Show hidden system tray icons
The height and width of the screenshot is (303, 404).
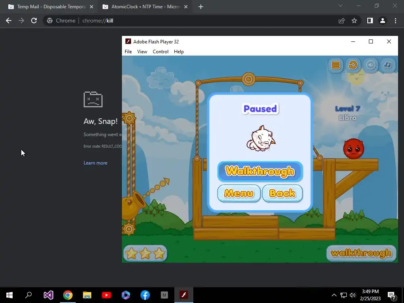point(334,295)
